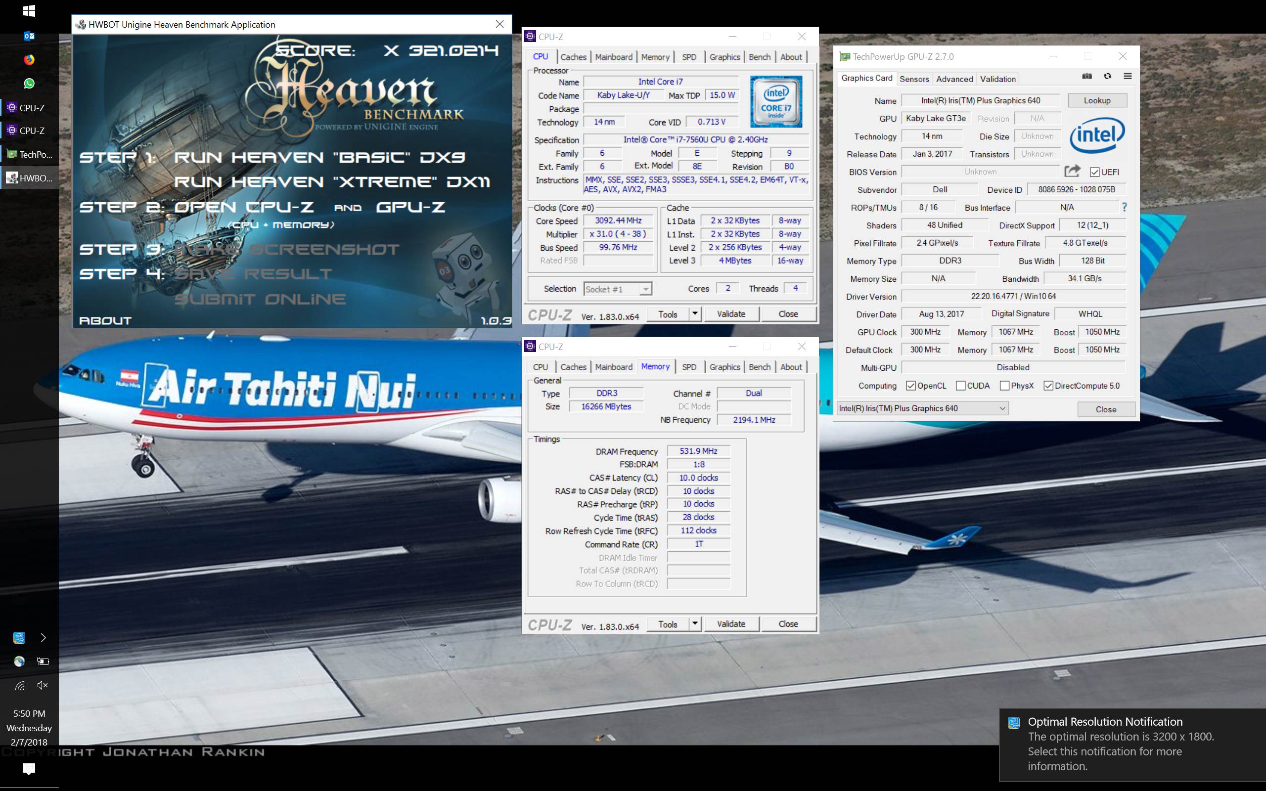Click HWBOT window title icon
Image resolution: width=1266 pixels, height=791 pixels.
pyautogui.click(x=81, y=24)
